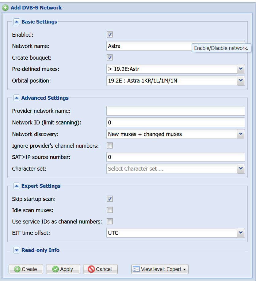Open the Orbital position dropdown arrow
This screenshot has width=256, height=281.
(241, 80)
